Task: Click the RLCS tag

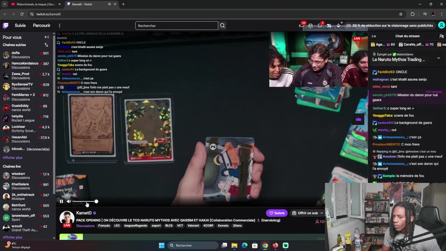Action: 169,226
